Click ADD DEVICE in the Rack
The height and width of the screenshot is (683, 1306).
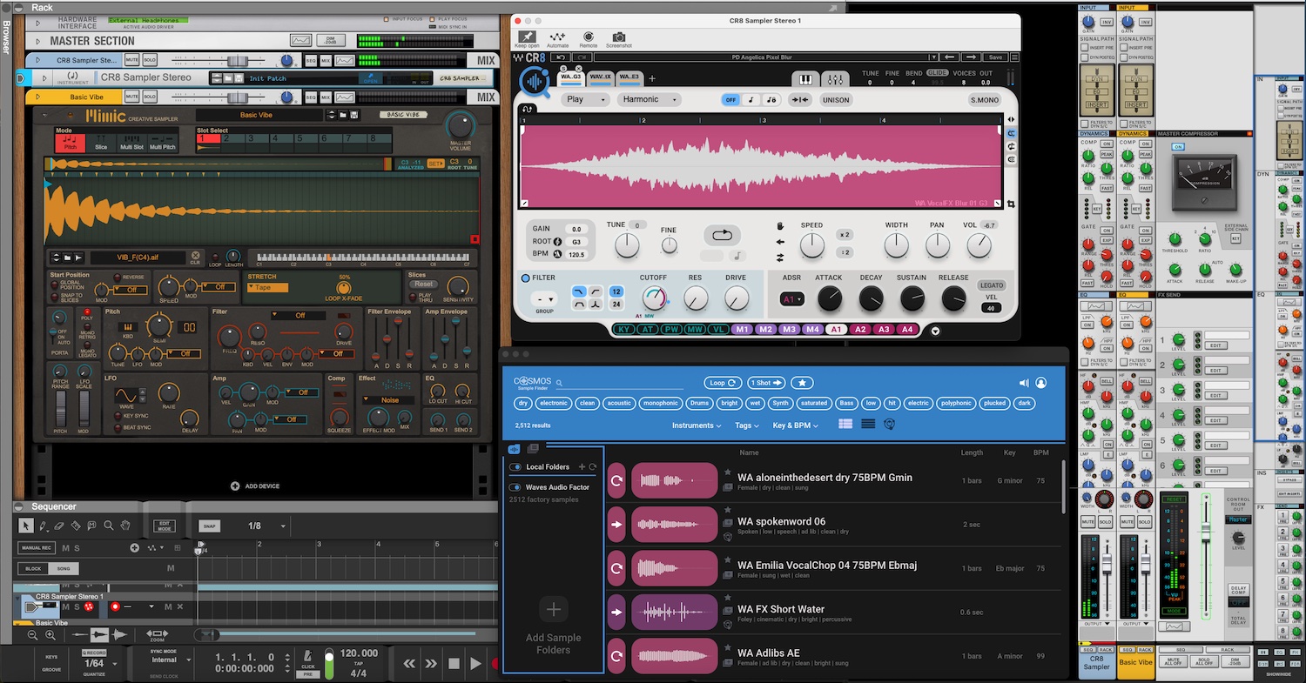[x=255, y=486]
